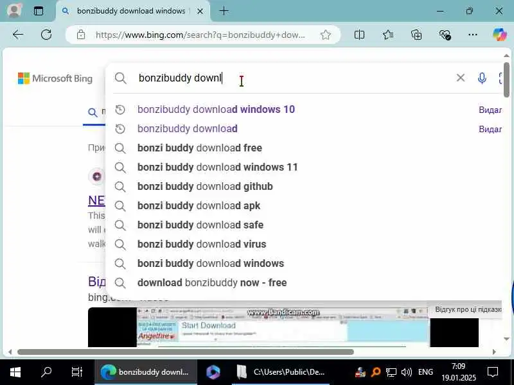
Task: Open the Edge profile avatar
Action: click(14, 11)
